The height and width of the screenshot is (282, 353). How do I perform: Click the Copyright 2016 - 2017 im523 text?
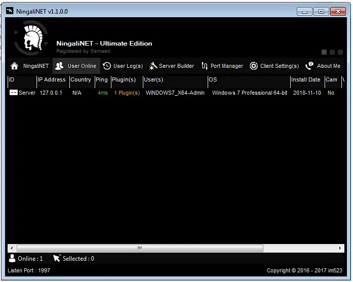[304, 270]
